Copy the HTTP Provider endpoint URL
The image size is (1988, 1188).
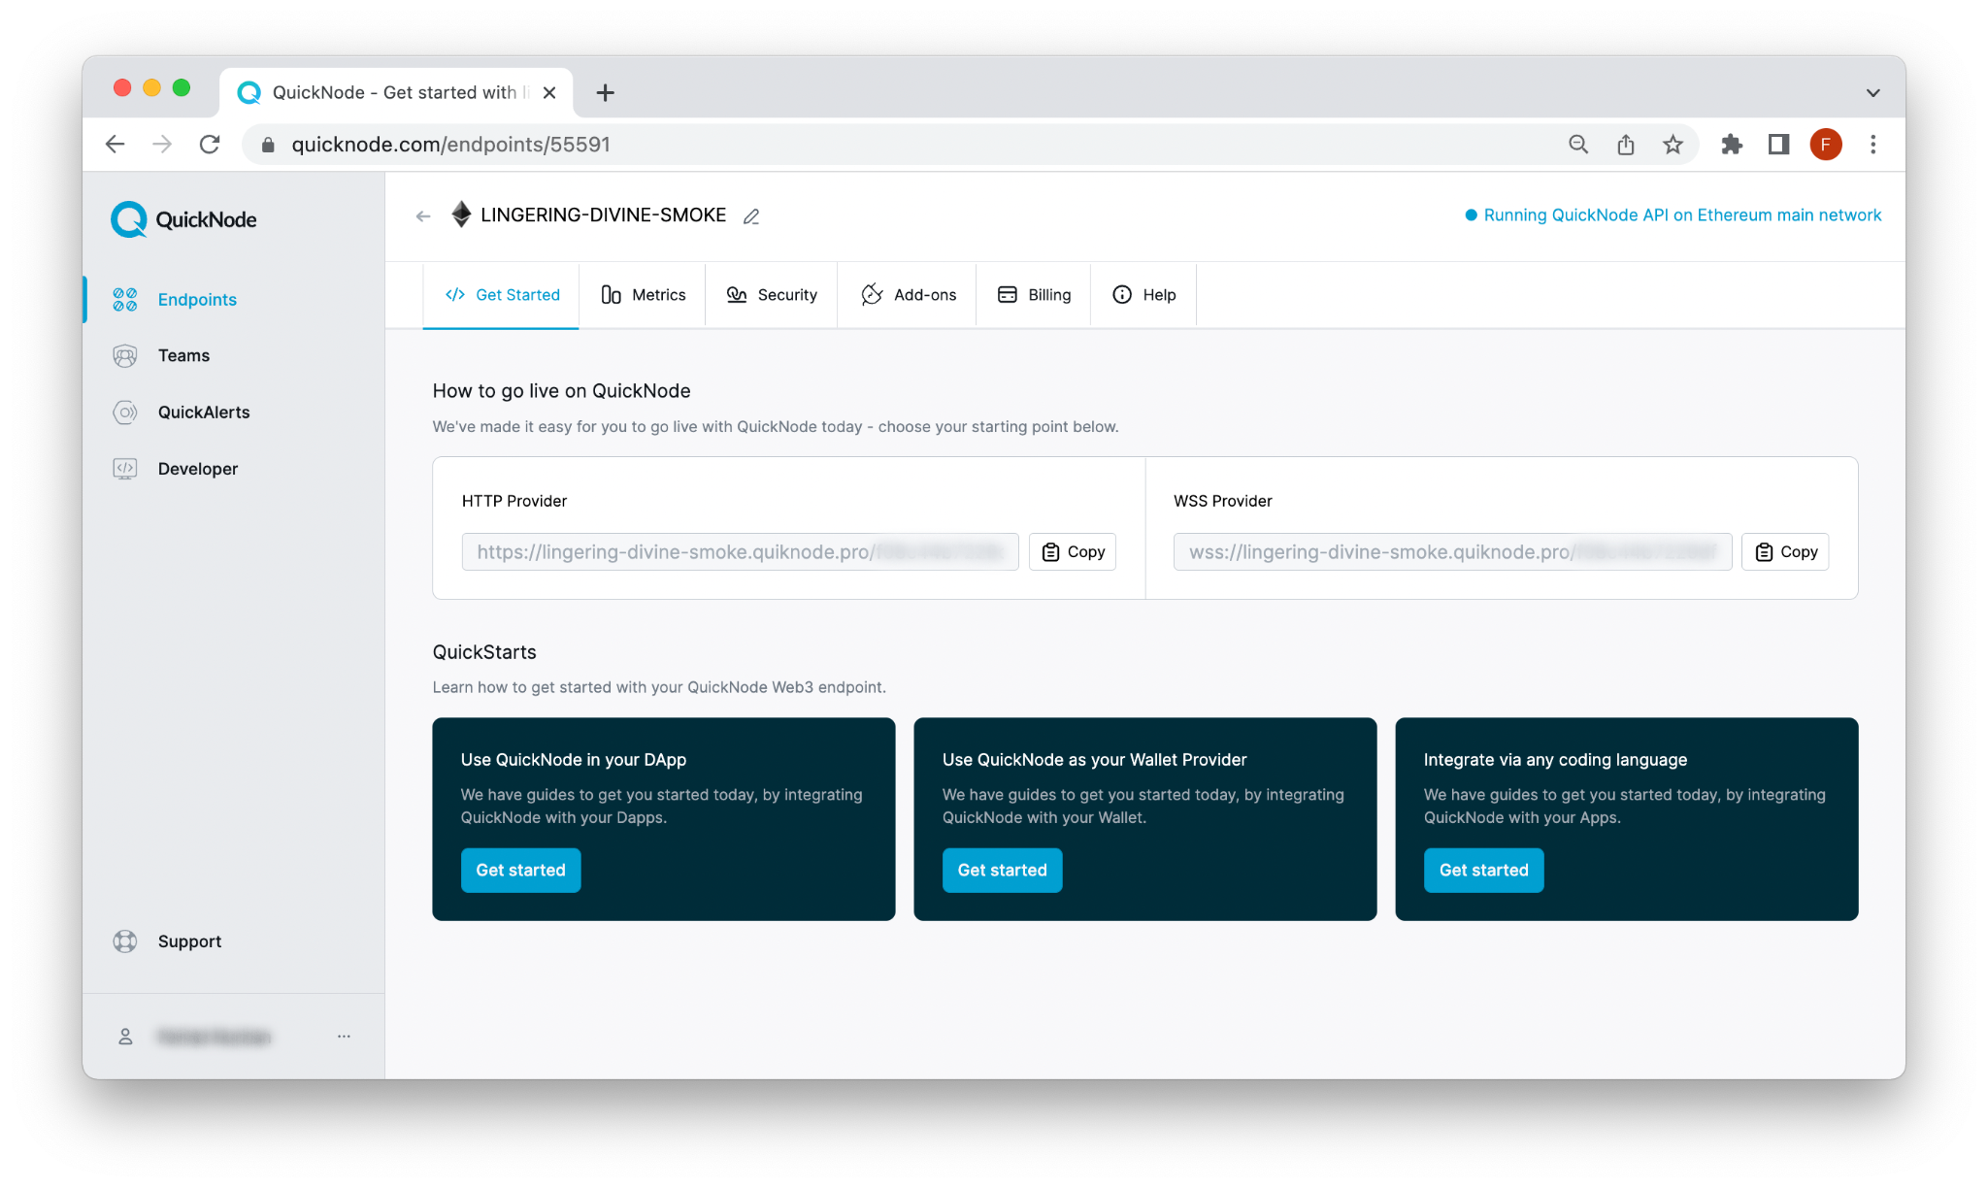pos(1074,551)
